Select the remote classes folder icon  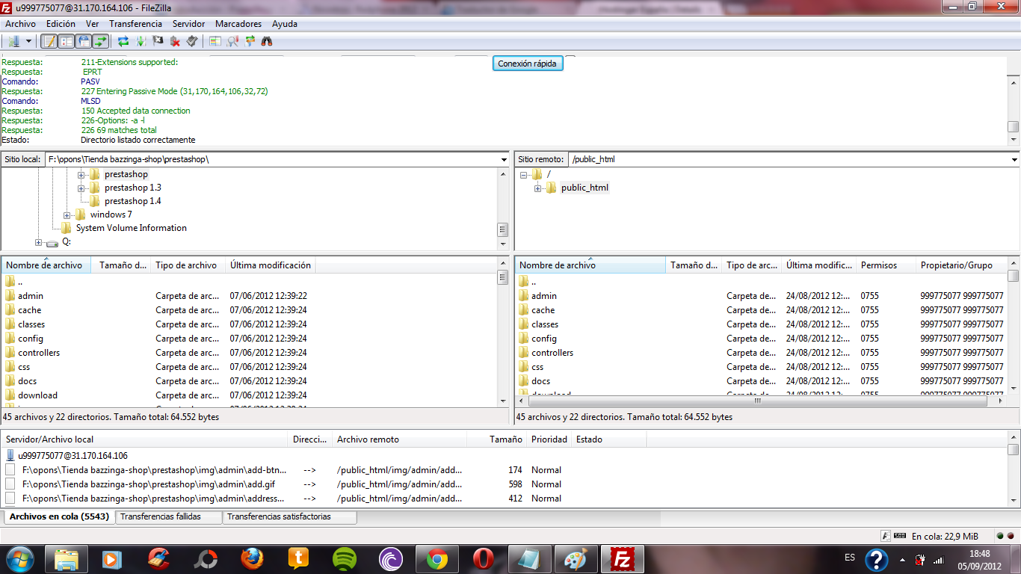pos(523,324)
